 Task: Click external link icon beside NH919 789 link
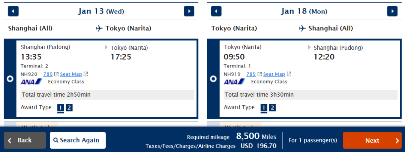tap(259, 75)
